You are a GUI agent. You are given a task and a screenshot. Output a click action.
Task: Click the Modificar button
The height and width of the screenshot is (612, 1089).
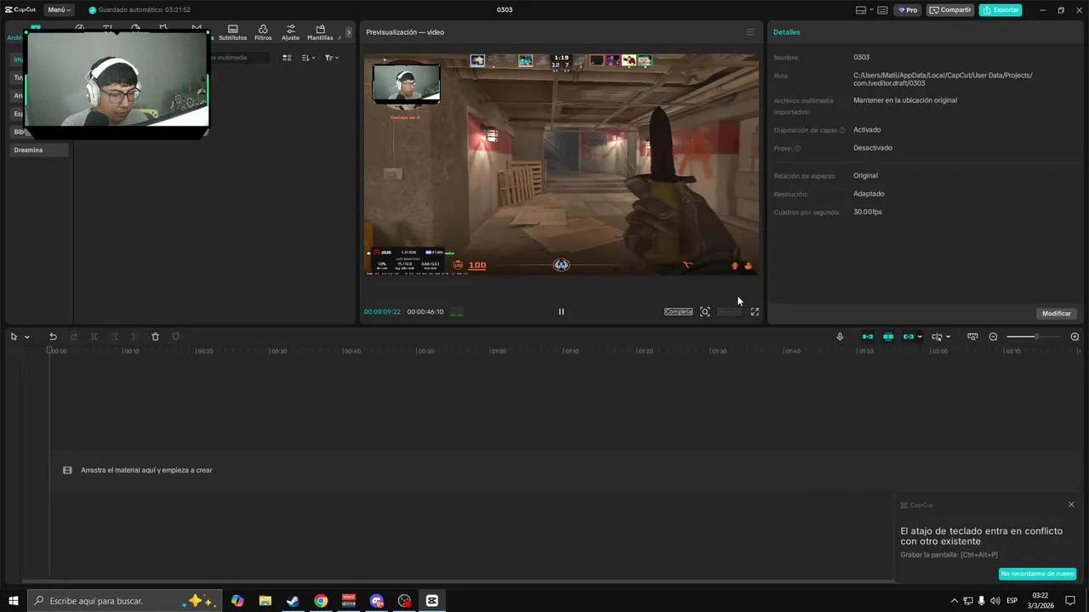[x=1057, y=314]
